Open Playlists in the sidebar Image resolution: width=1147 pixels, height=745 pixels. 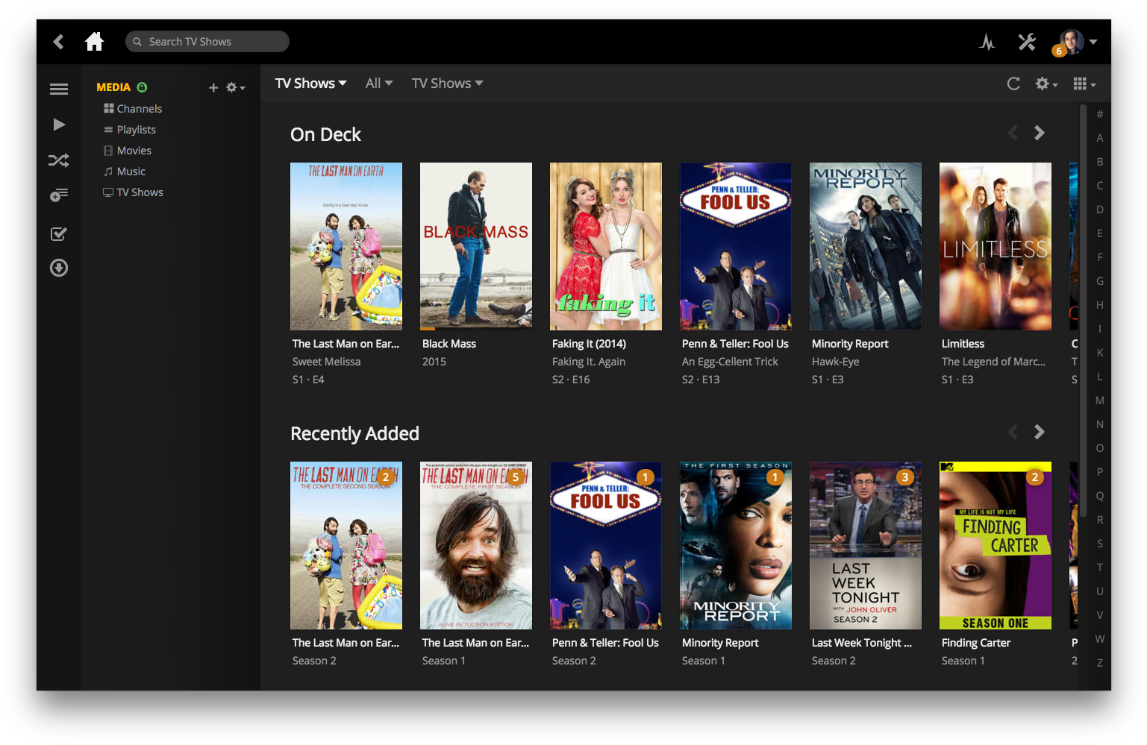(130, 130)
